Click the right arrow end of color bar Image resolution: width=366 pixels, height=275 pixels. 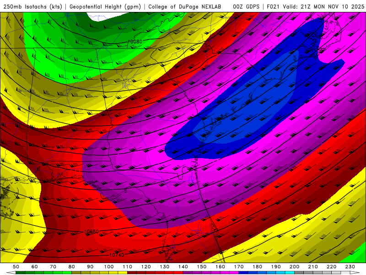pos(355,273)
